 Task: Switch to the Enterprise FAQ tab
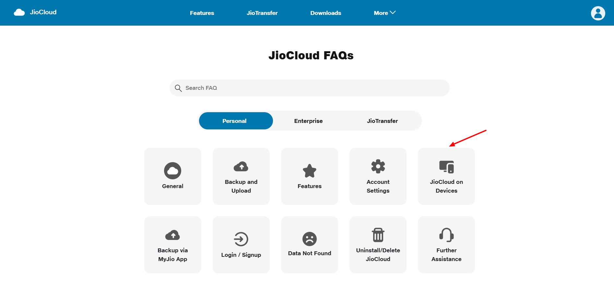tap(308, 121)
